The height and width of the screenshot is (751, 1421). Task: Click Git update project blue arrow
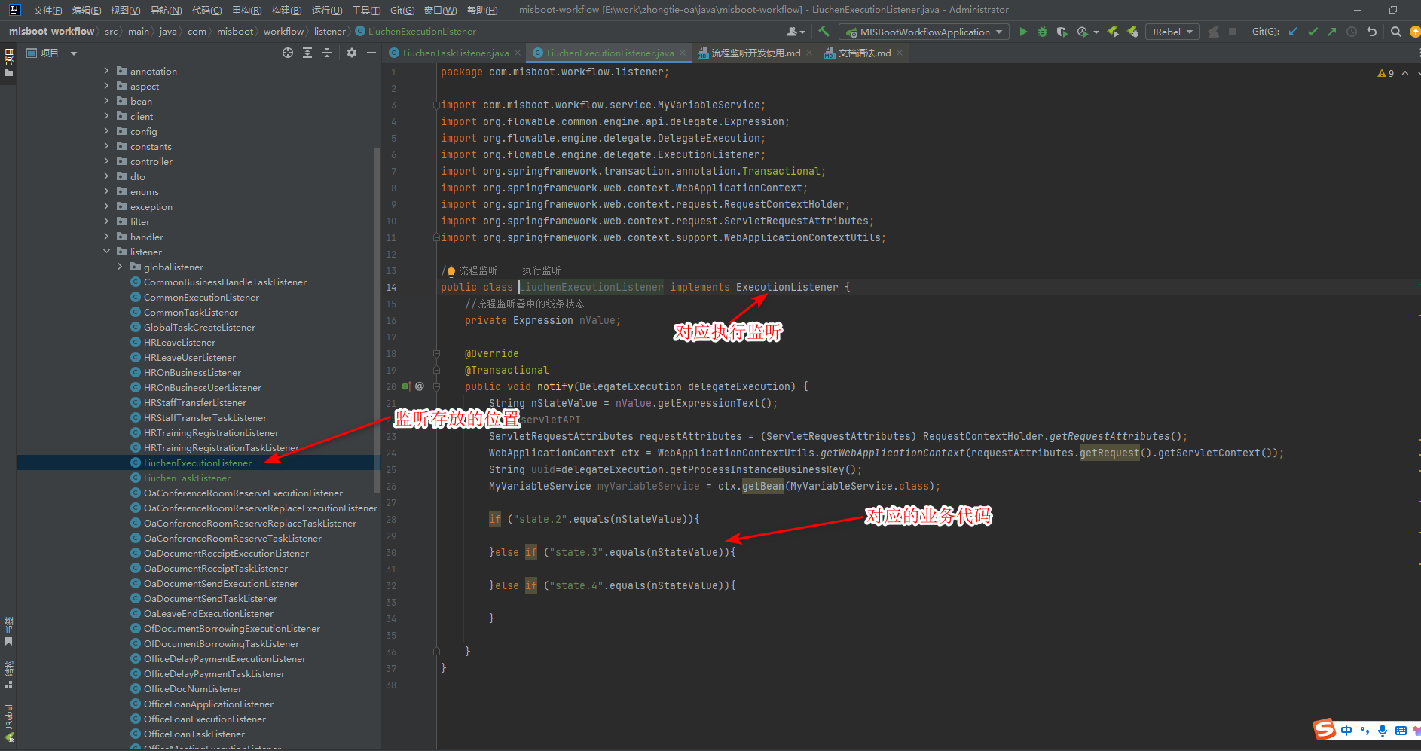(1293, 32)
